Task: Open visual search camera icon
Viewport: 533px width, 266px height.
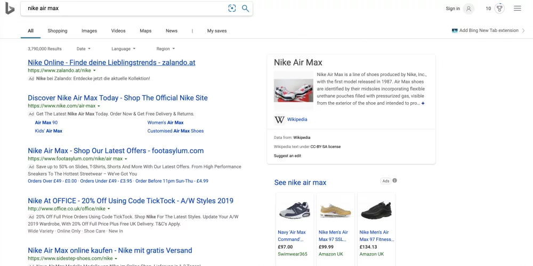Action: [x=232, y=9]
